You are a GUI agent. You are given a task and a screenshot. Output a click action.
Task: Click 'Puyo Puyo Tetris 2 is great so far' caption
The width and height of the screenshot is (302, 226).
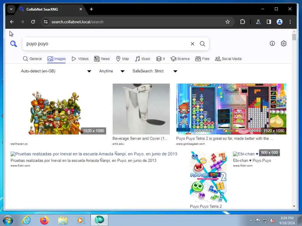pos(224,138)
